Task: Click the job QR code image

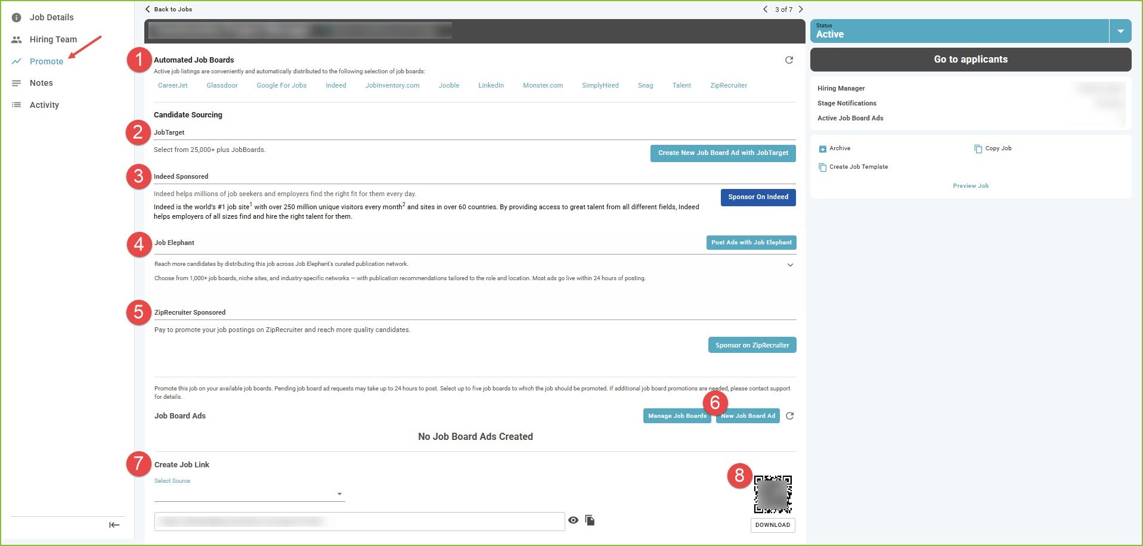Action: (773, 494)
